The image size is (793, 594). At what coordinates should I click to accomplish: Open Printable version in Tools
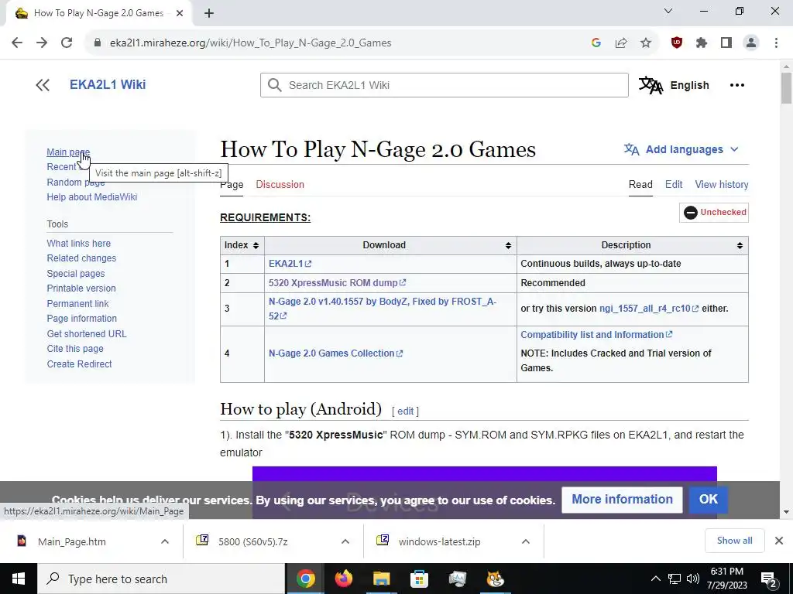[81, 288]
